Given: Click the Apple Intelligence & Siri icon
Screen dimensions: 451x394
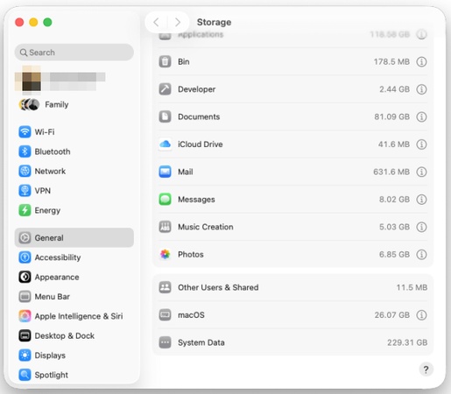Looking at the screenshot, I should click(25, 316).
